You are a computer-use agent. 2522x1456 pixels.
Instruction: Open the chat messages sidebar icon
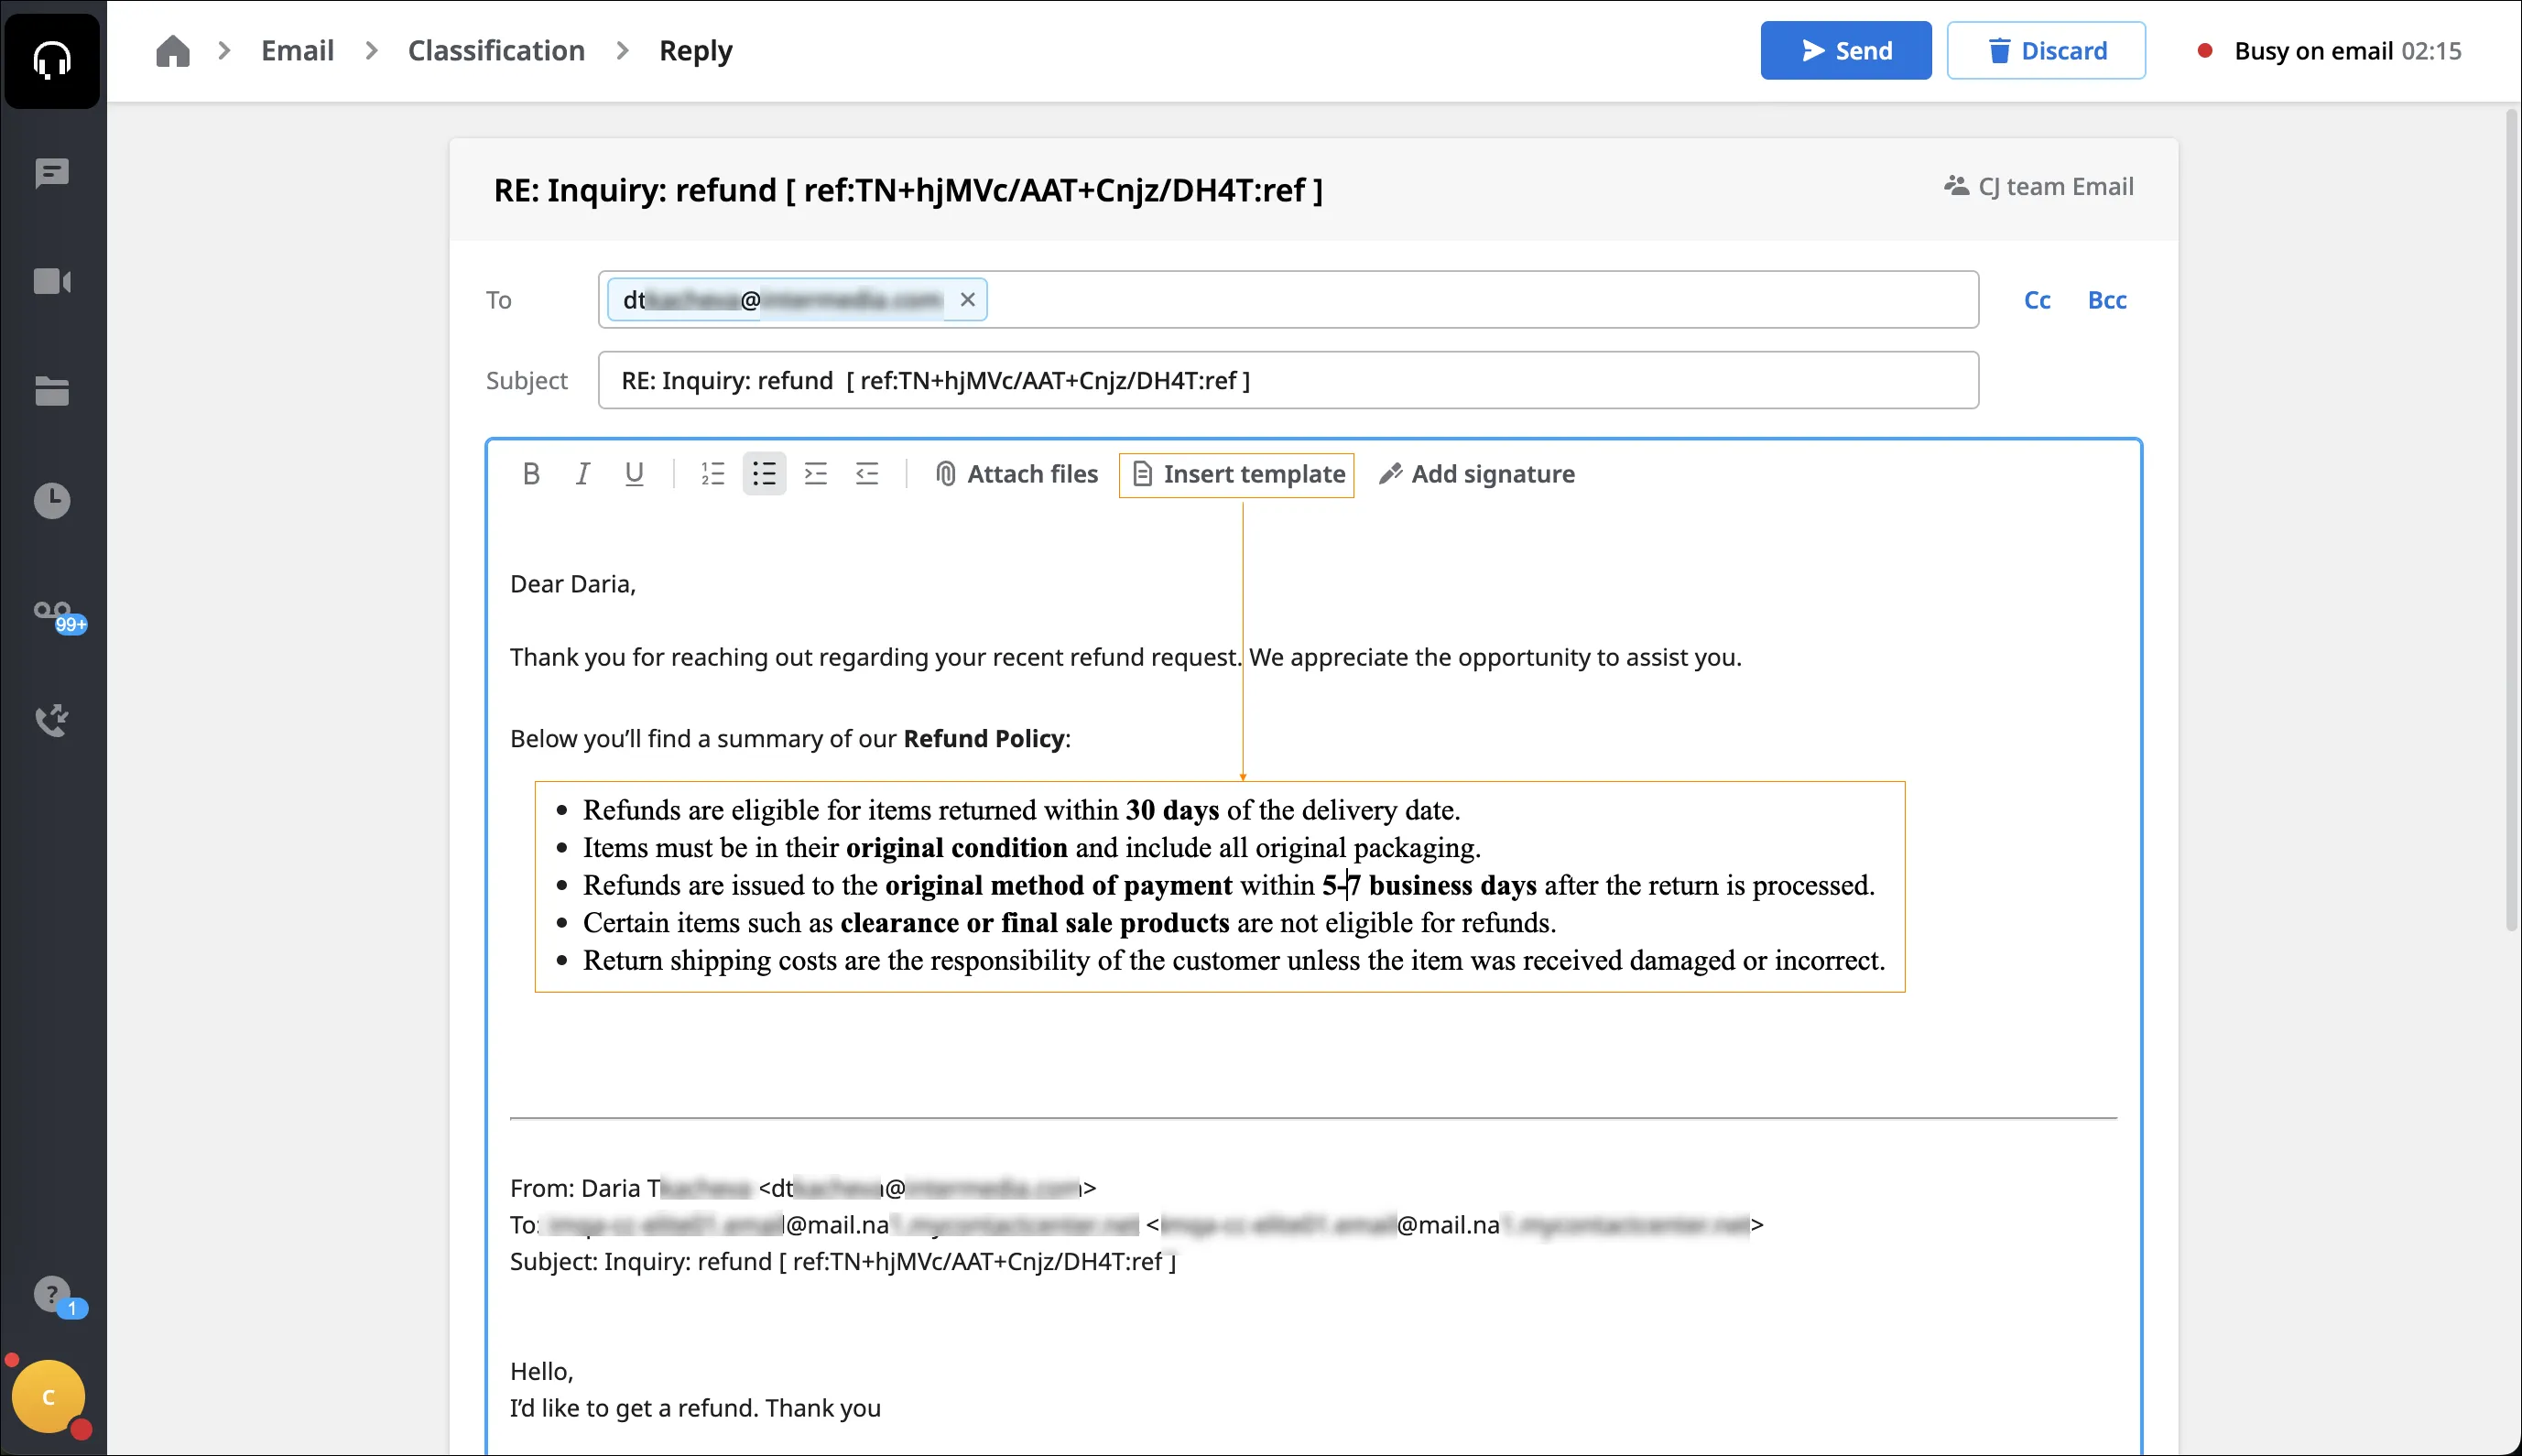tap(52, 173)
